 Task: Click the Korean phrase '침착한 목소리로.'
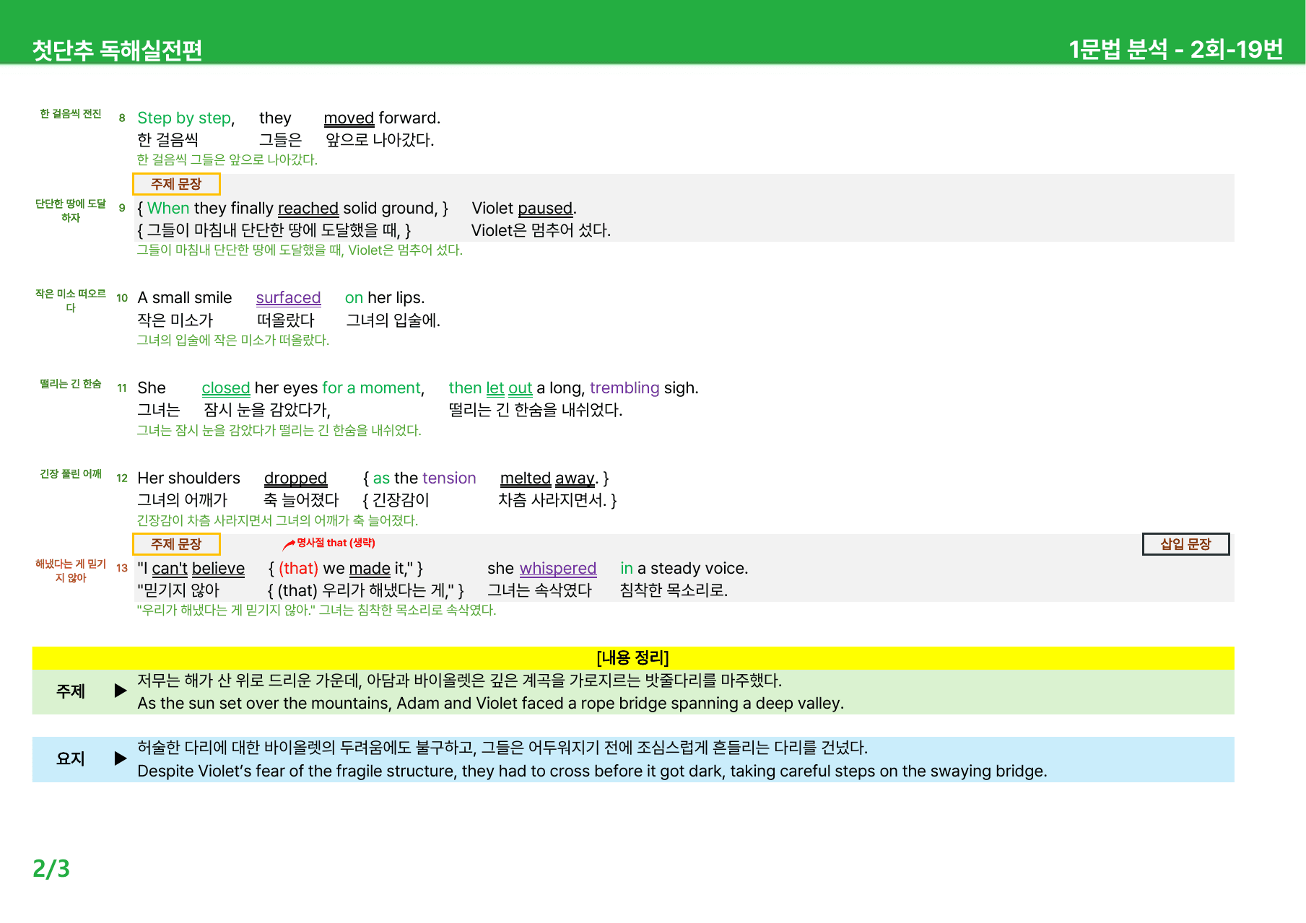pos(674,590)
